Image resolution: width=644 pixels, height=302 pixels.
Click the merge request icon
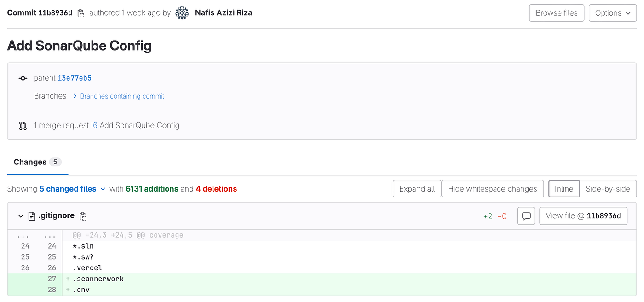click(23, 125)
